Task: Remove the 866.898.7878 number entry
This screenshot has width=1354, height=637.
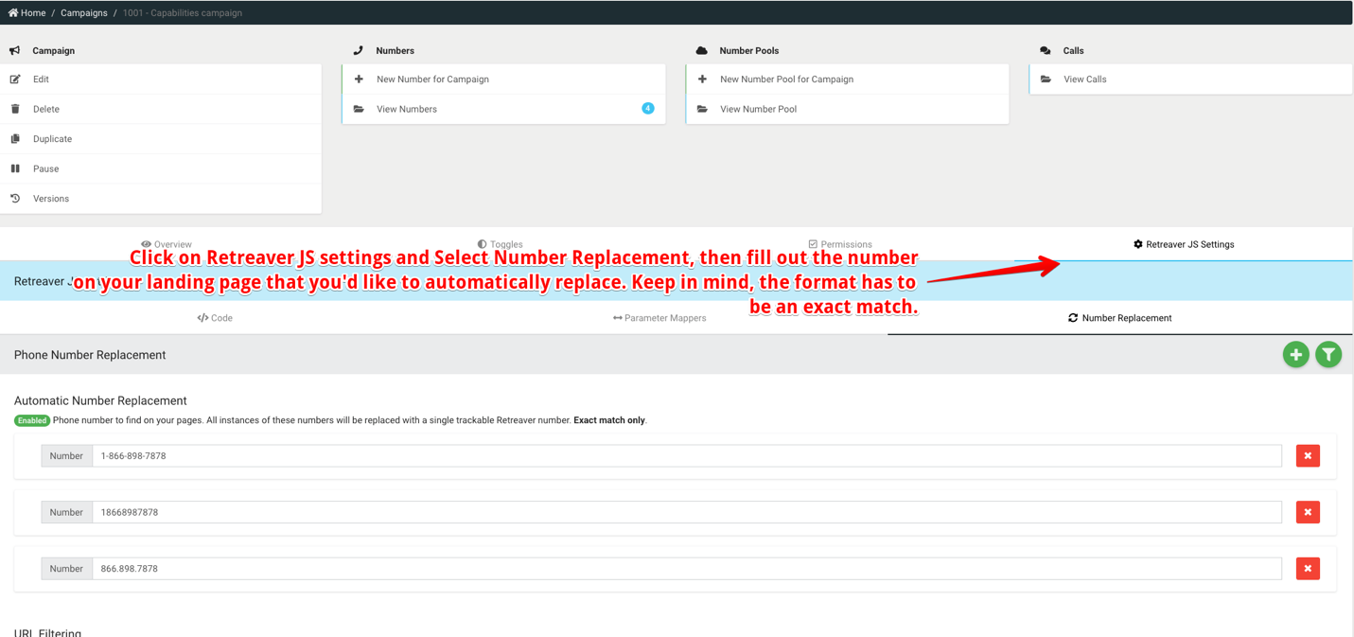Action: click(x=1308, y=569)
